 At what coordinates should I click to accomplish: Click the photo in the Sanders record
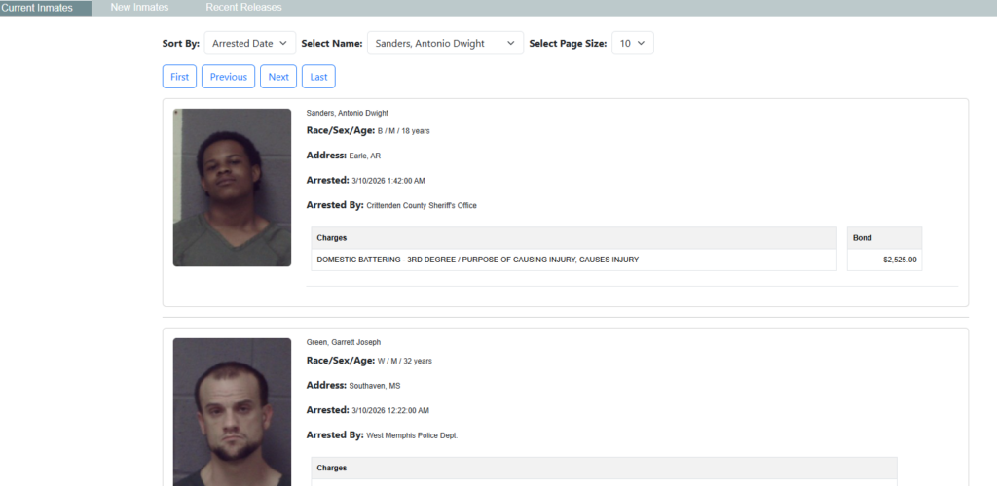point(232,188)
